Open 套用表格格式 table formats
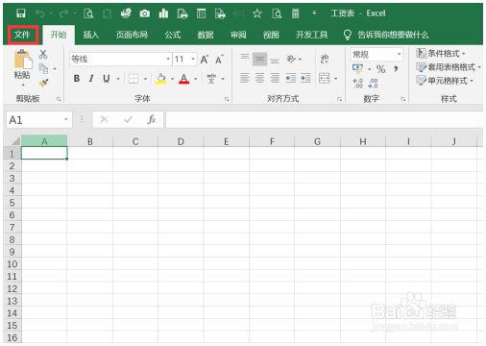The width and height of the screenshot is (486, 346). click(449, 67)
